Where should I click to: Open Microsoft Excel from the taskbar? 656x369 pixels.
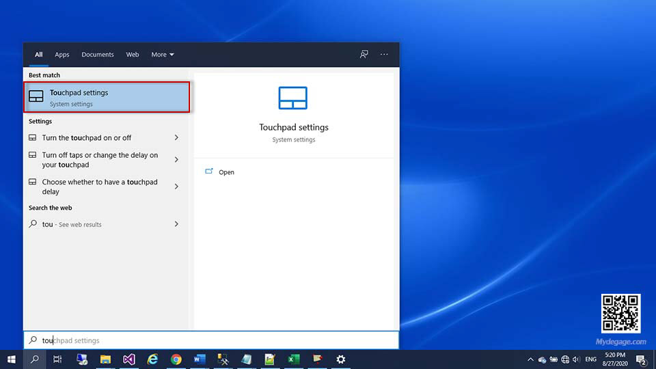[x=294, y=359]
